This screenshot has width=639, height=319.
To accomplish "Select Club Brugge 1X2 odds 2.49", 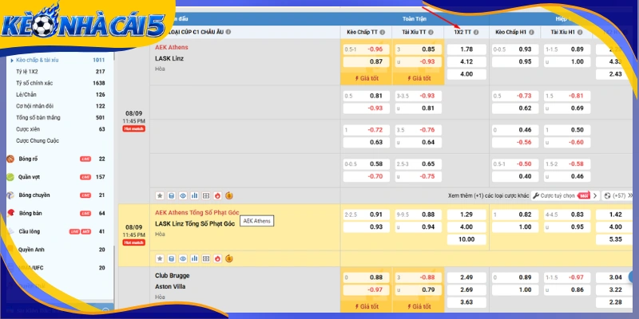I will tap(466, 278).
